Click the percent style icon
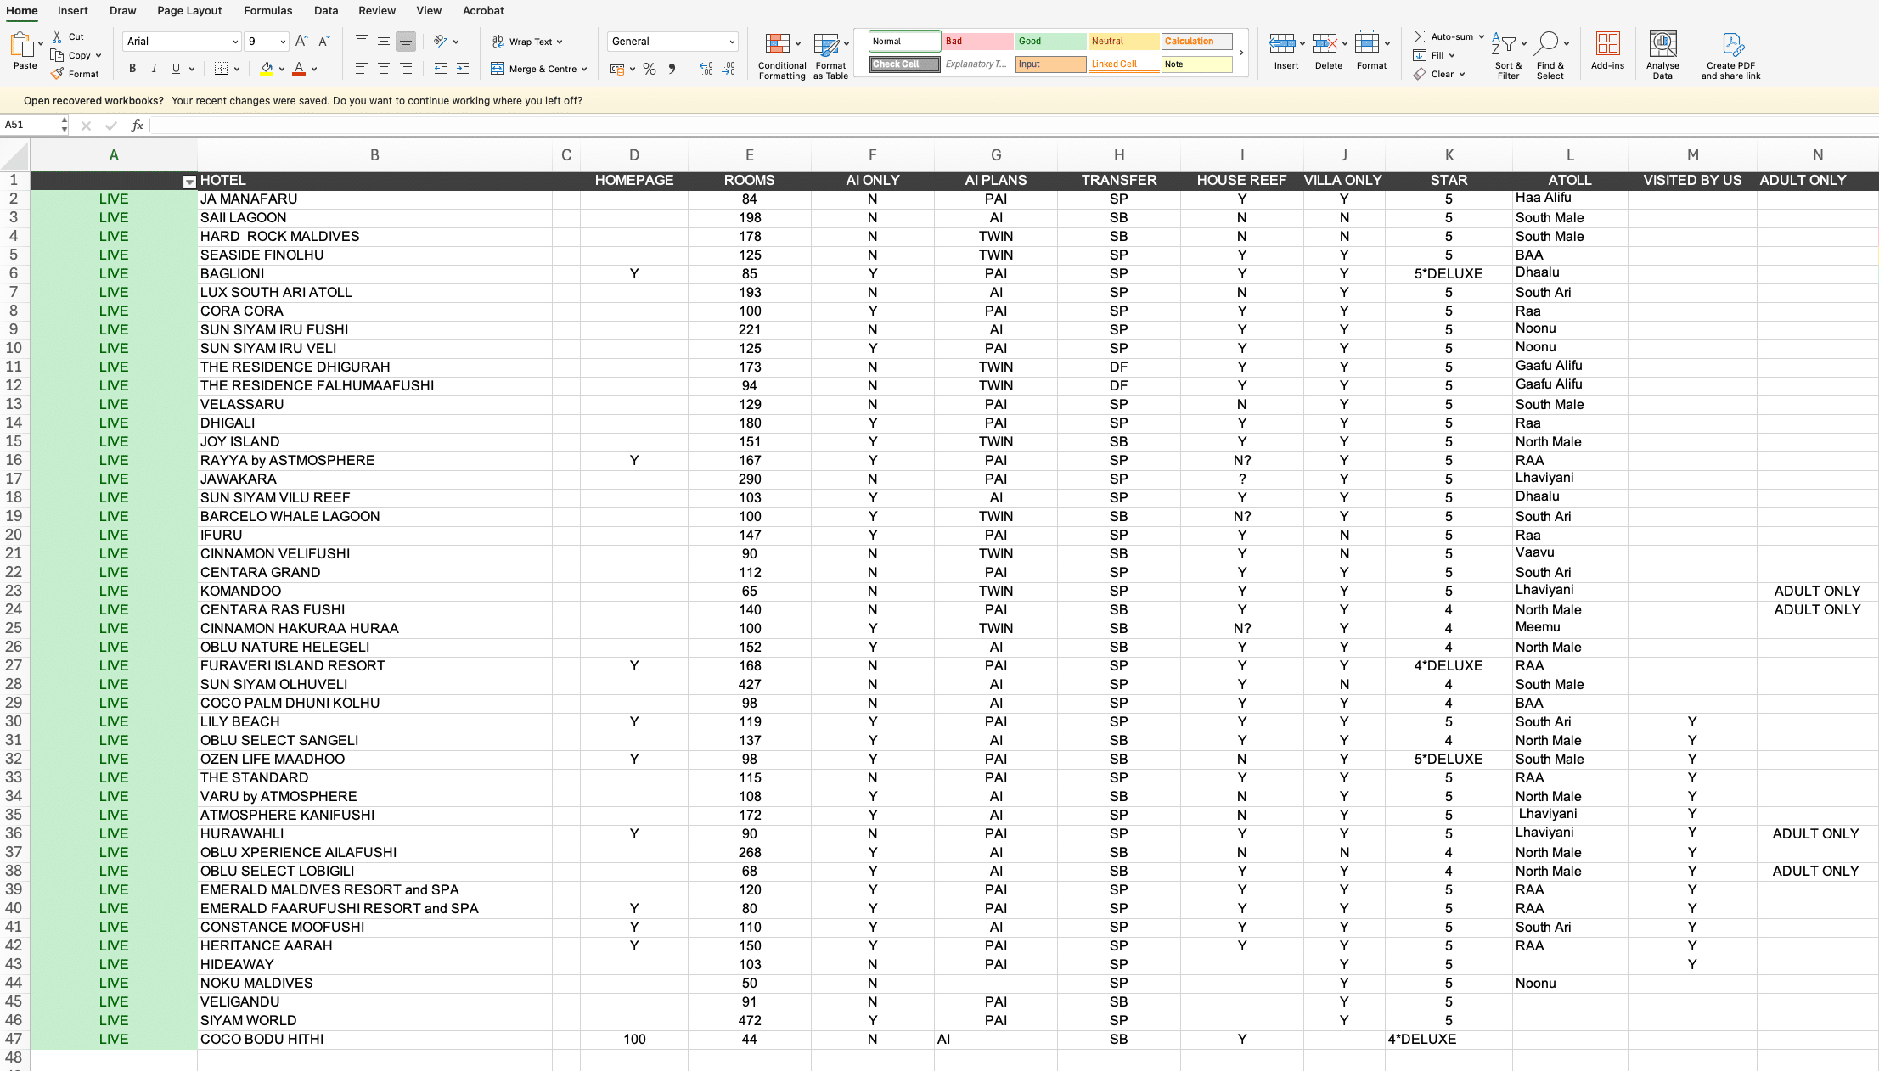The height and width of the screenshot is (1071, 1879). [650, 69]
